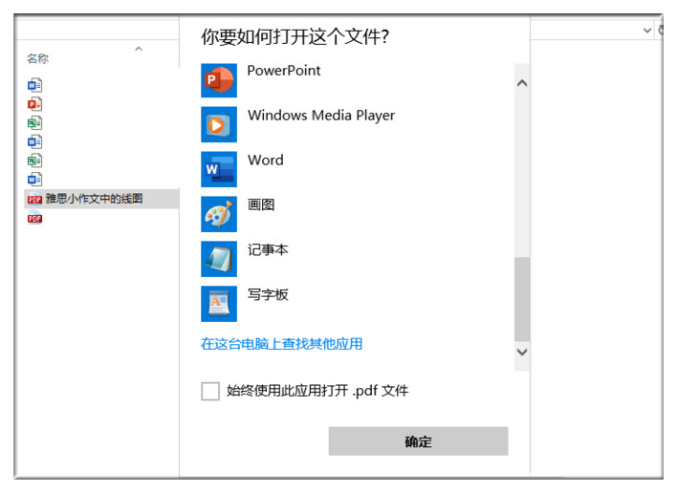Expand the address bar dropdown in Explorer
This screenshot has width=677, height=493.
pyautogui.click(x=646, y=31)
